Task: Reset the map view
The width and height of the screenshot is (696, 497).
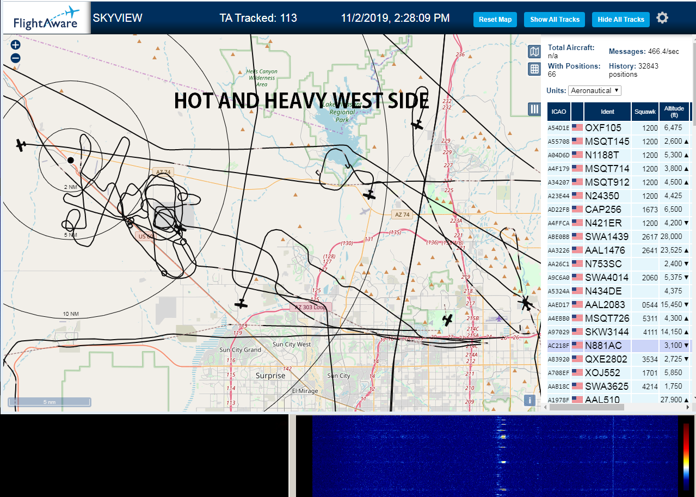Action: click(495, 19)
